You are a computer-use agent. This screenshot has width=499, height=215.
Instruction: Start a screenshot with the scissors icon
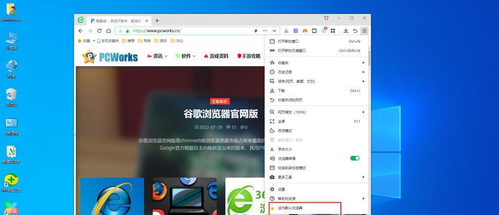coord(286,31)
